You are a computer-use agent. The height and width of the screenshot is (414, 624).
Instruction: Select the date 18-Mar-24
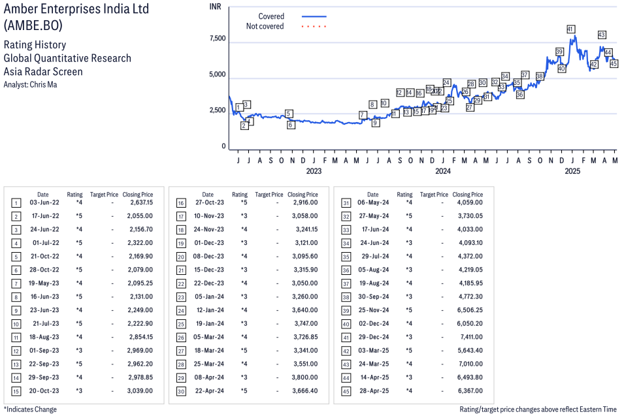click(x=209, y=351)
